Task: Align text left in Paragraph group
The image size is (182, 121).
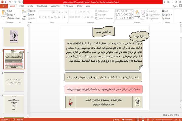Action: coord(70,17)
